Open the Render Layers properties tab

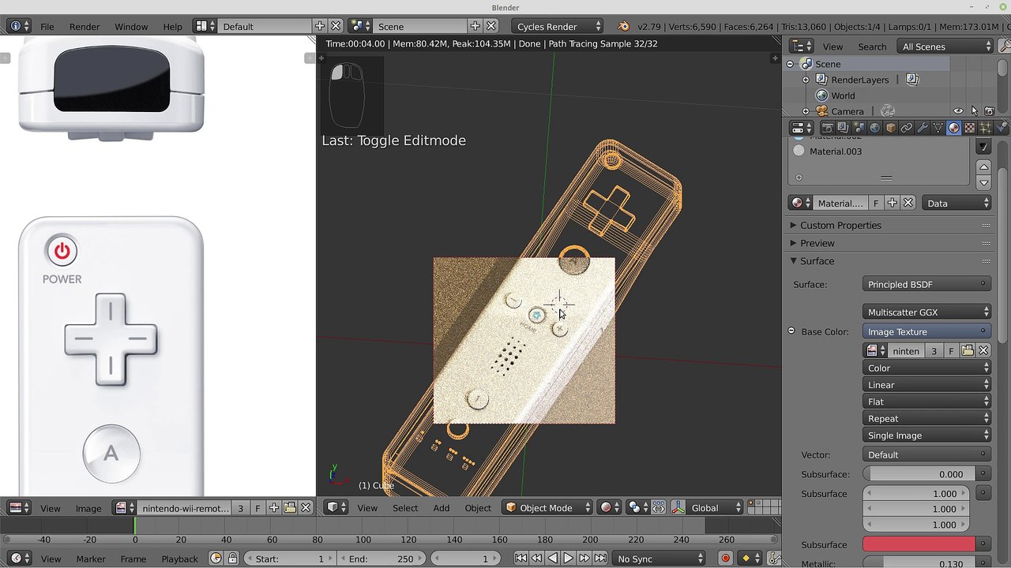(843, 128)
